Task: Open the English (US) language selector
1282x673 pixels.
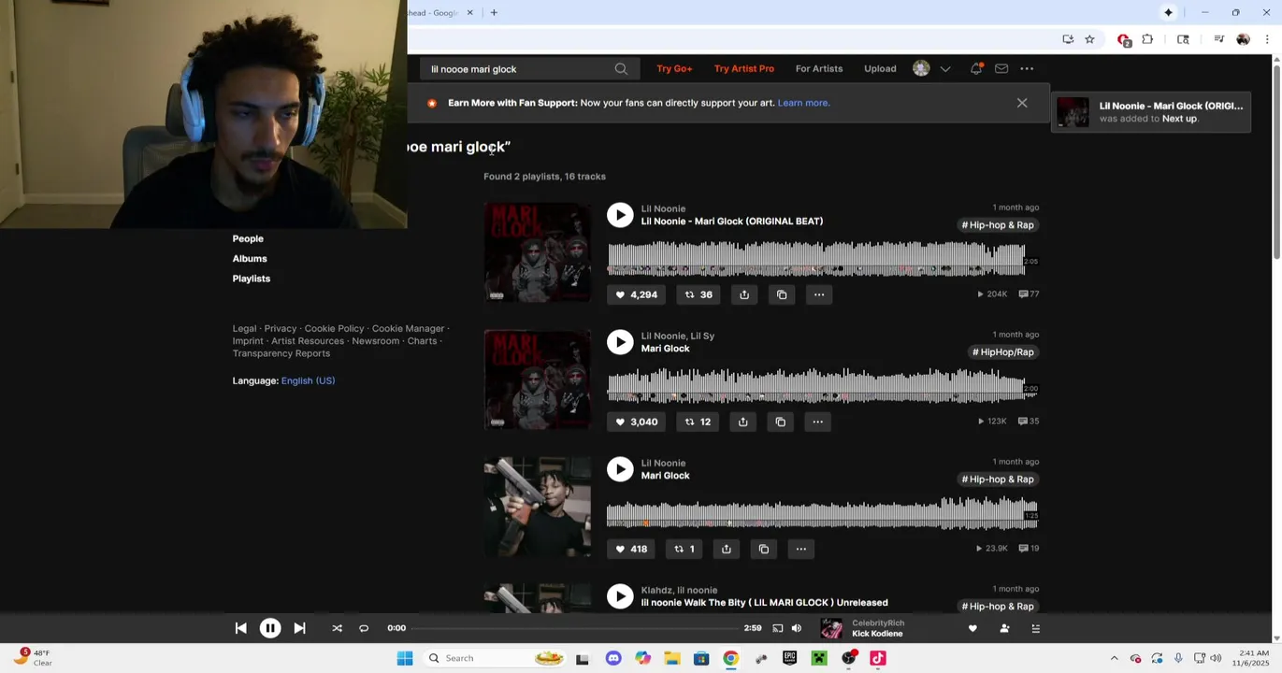Action: (308, 380)
